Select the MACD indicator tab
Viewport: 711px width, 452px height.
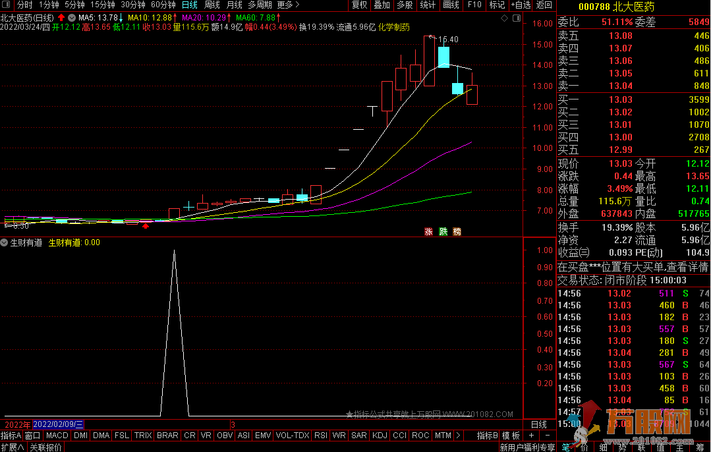tap(57, 436)
